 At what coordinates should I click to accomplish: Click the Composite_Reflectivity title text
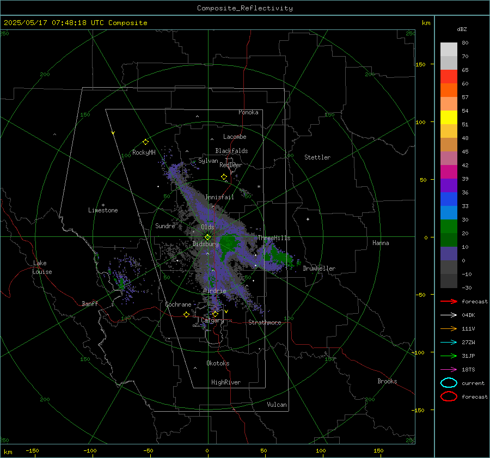pyautogui.click(x=244, y=8)
